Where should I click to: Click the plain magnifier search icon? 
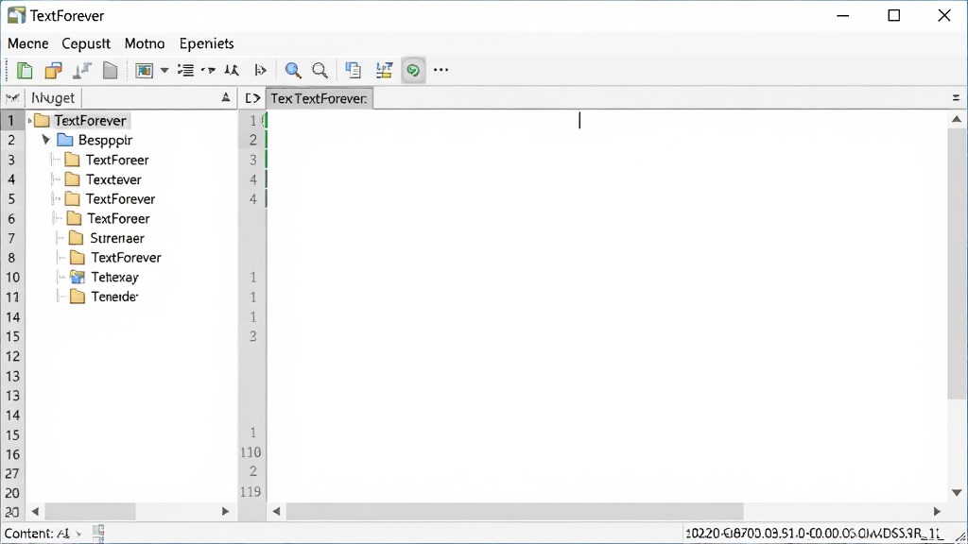coord(320,70)
